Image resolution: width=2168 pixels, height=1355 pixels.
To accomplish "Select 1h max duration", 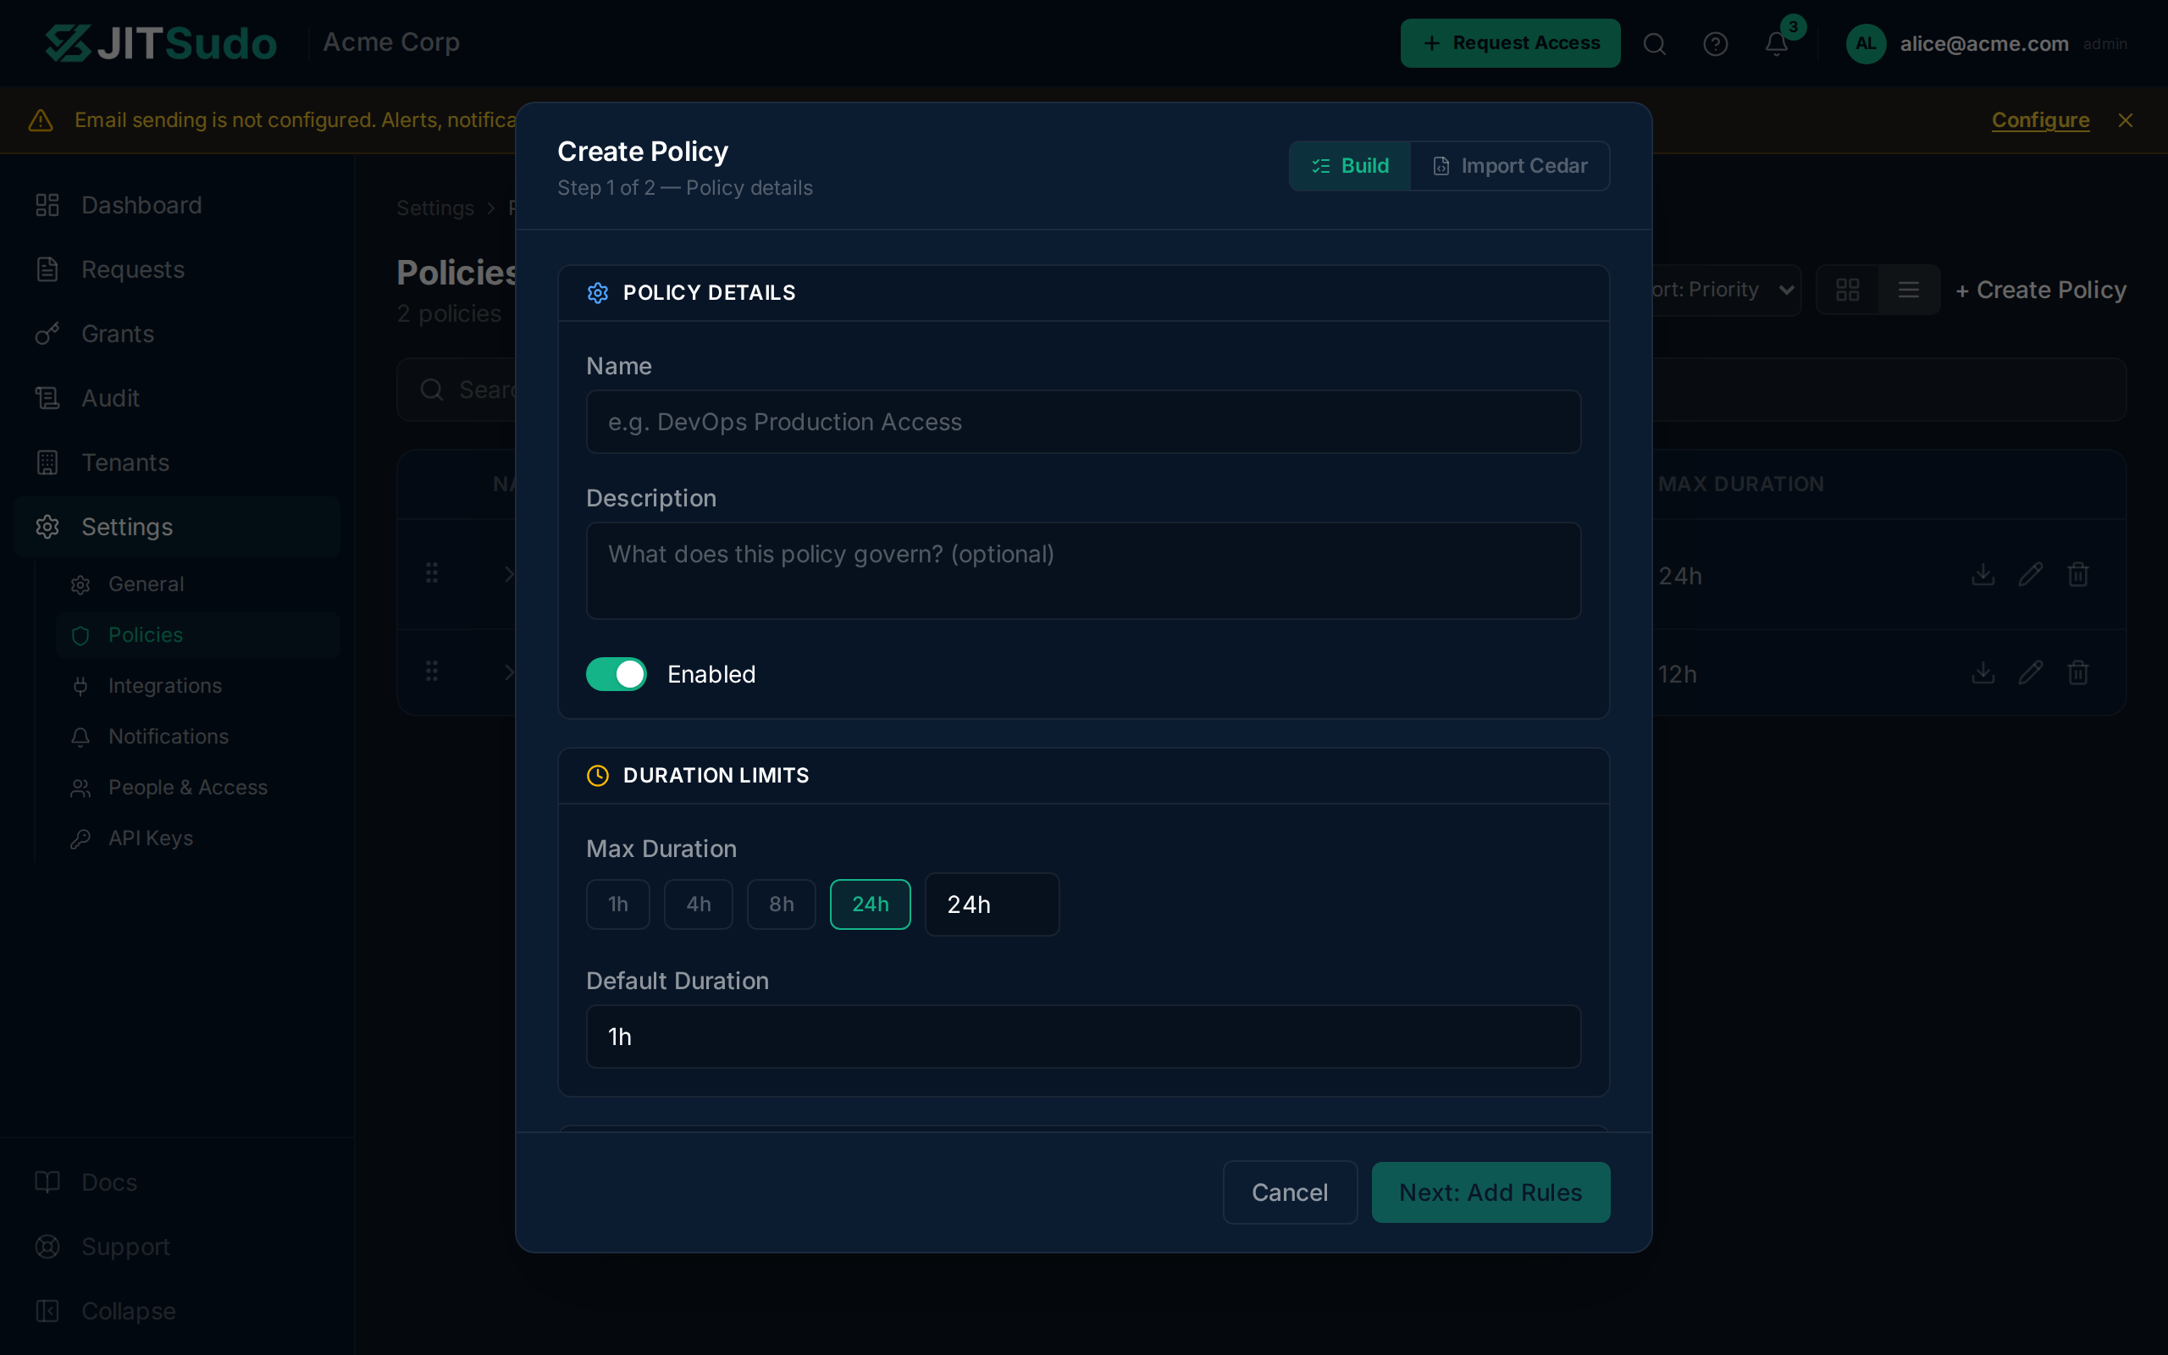I will click(617, 904).
